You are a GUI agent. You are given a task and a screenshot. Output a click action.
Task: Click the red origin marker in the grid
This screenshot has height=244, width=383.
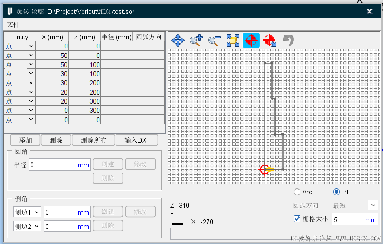click(264, 169)
